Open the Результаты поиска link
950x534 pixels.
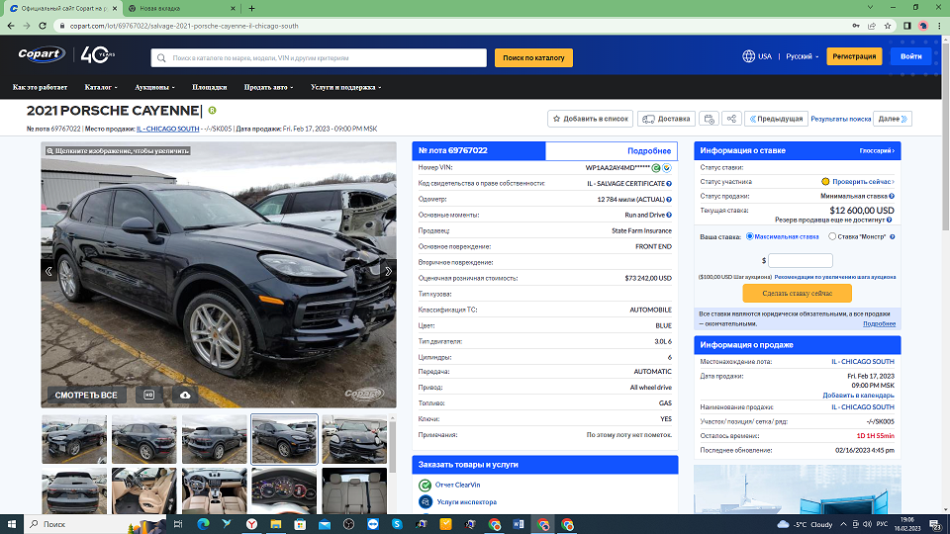(840, 119)
